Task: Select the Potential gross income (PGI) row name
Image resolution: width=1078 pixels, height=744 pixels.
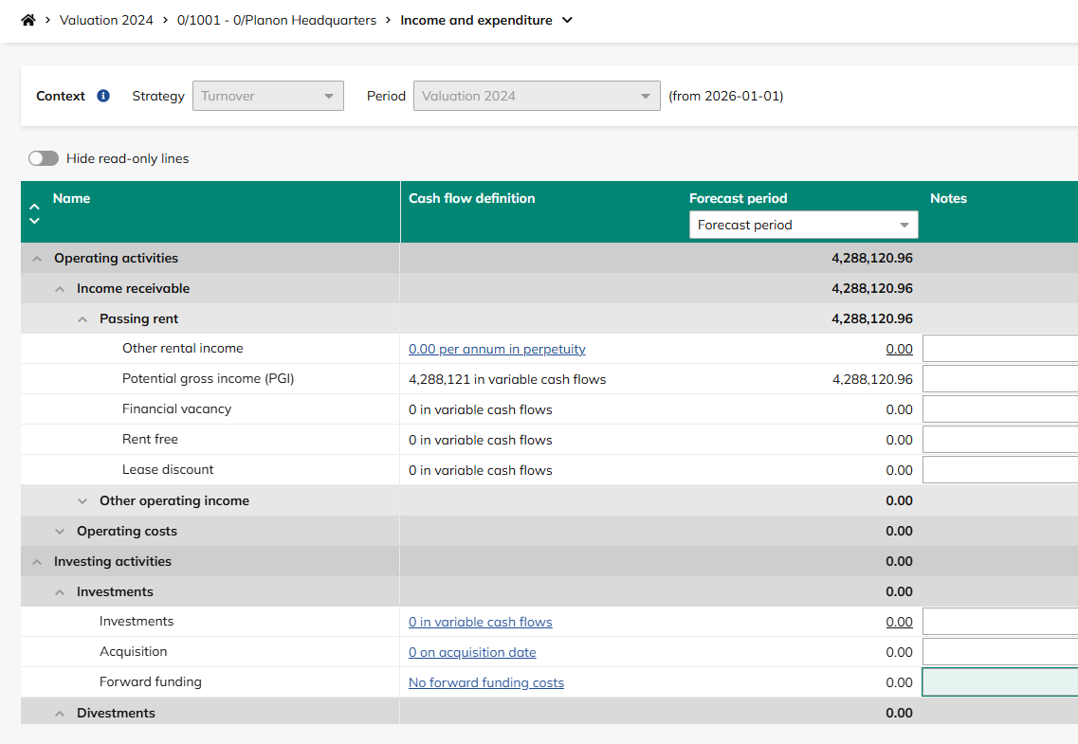Action: click(209, 378)
